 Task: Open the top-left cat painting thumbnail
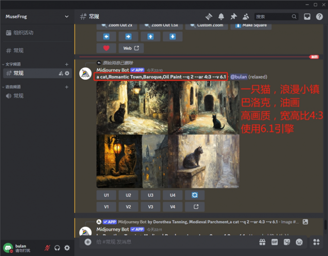[x=132, y=108]
